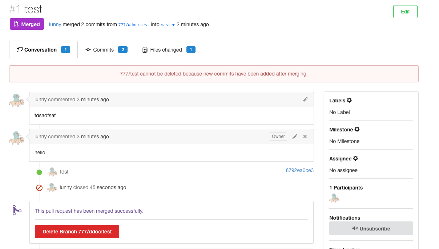Open the commit link 8792ea0ce3
Image resolution: width=439 pixels, height=249 pixels.
[x=299, y=170]
